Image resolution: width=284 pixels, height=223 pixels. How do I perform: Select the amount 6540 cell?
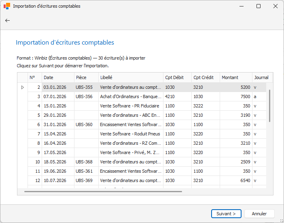tap(235, 180)
